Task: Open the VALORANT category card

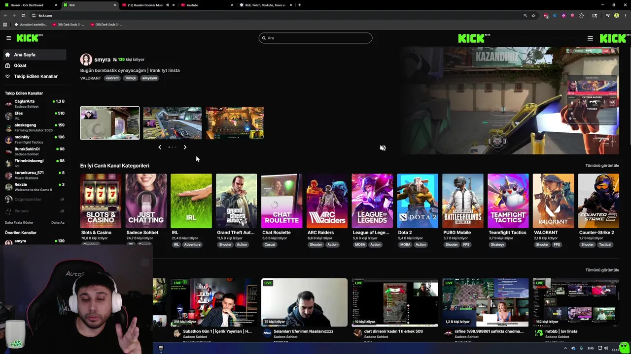Action: [553, 201]
